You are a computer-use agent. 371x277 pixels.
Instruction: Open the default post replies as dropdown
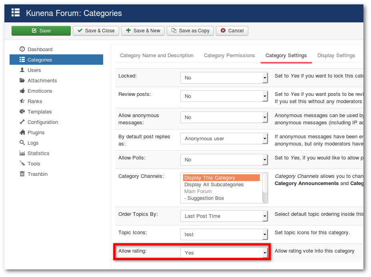tap(224, 139)
